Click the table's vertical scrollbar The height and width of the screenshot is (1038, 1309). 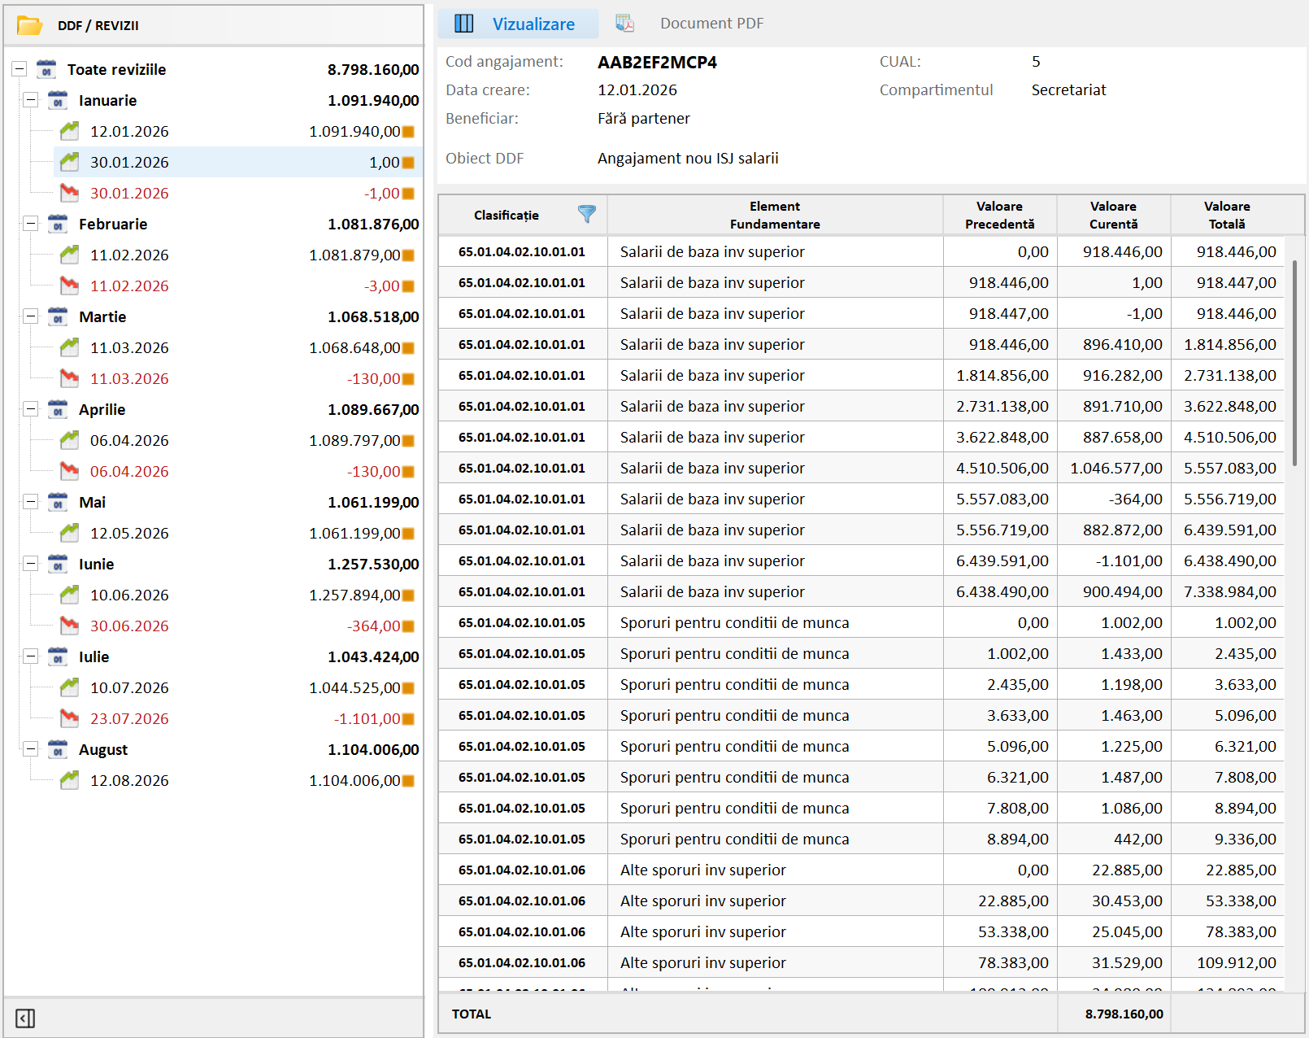[1294, 364]
